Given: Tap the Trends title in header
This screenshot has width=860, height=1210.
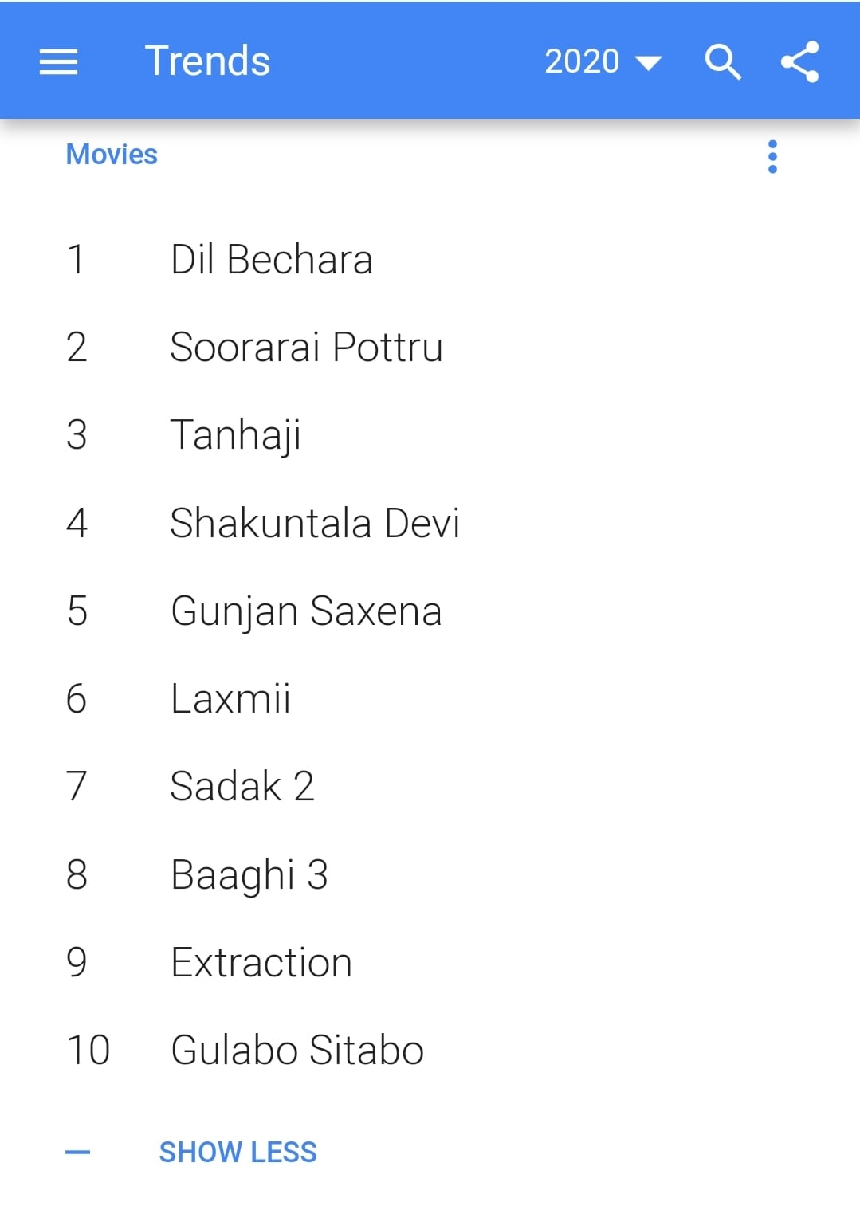Looking at the screenshot, I should point(207,61).
